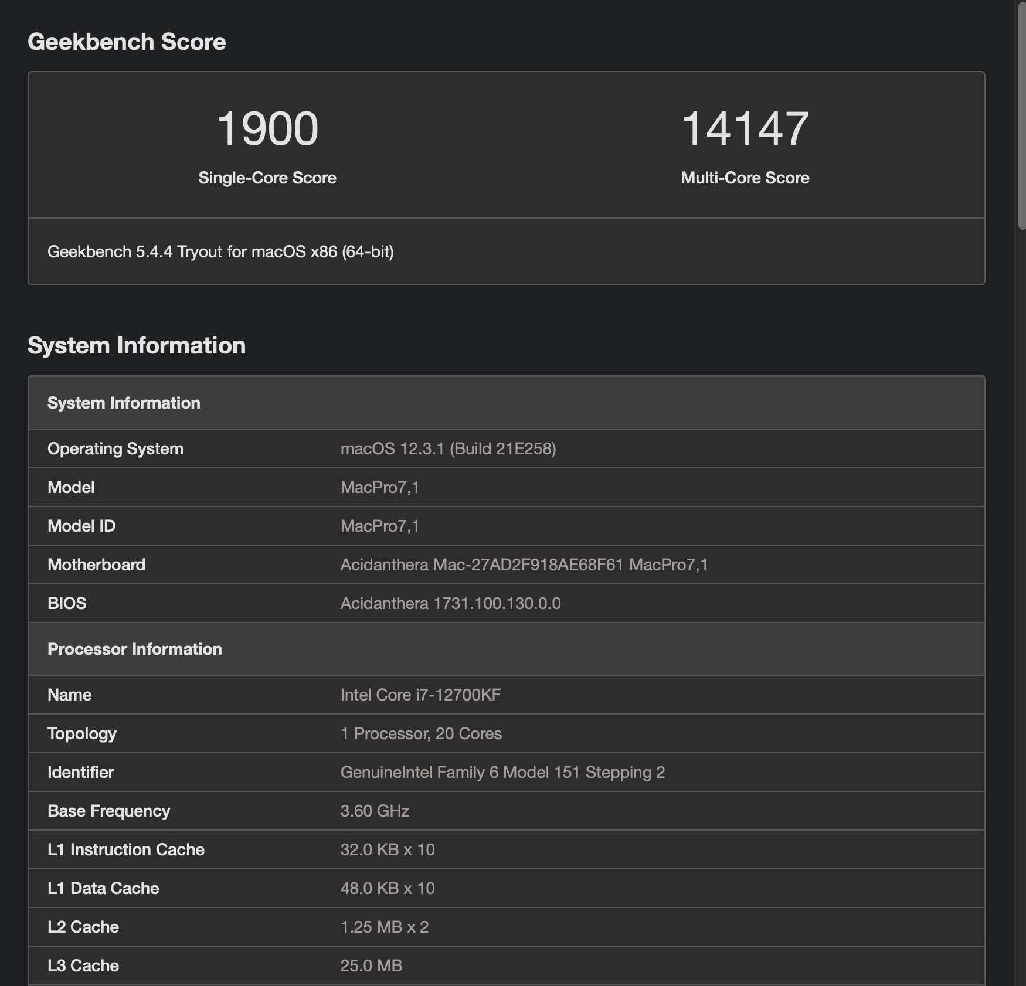Viewport: 1026px width, 986px height.
Task: Select the single-core score 1900
Action: (267, 128)
